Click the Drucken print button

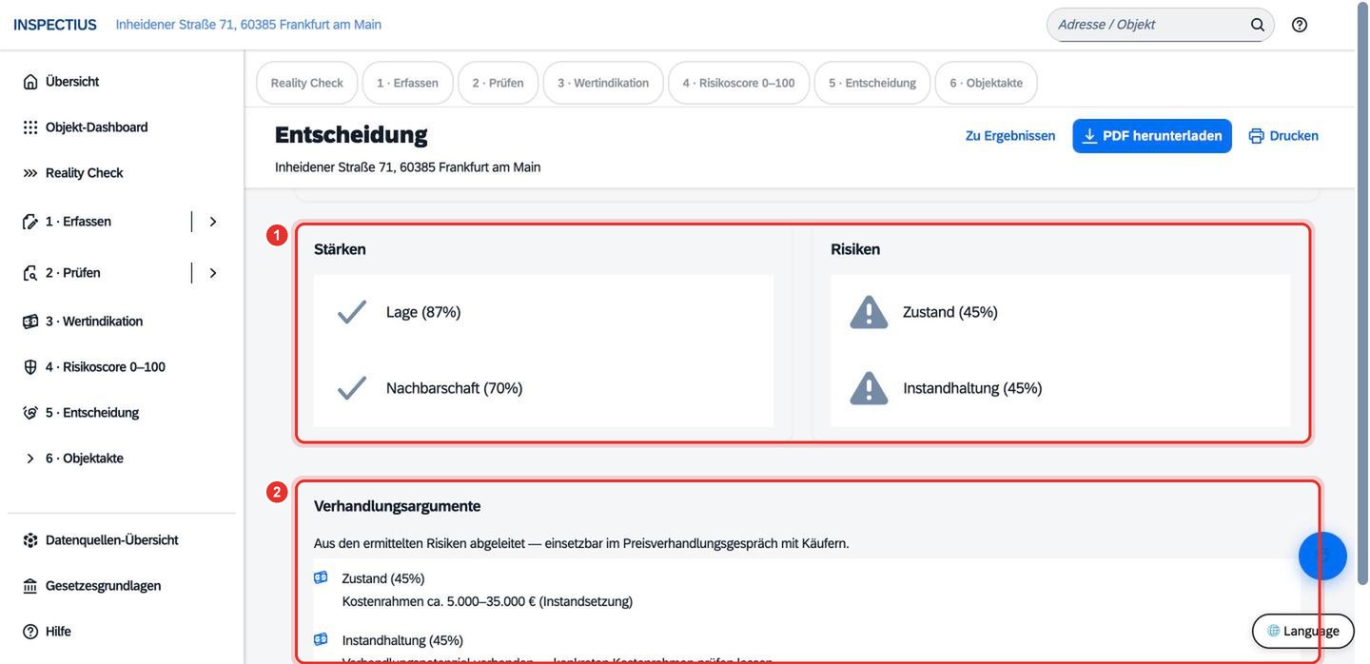pyautogui.click(x=1283, y=136)
